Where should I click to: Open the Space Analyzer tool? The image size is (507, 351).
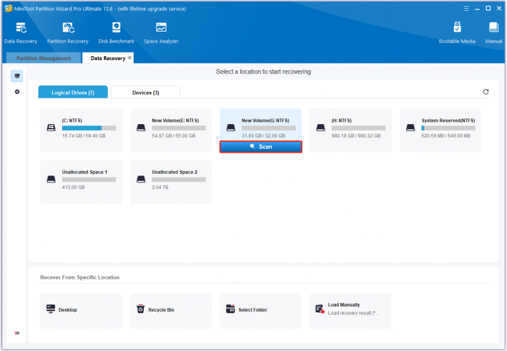tap(161, 33)
